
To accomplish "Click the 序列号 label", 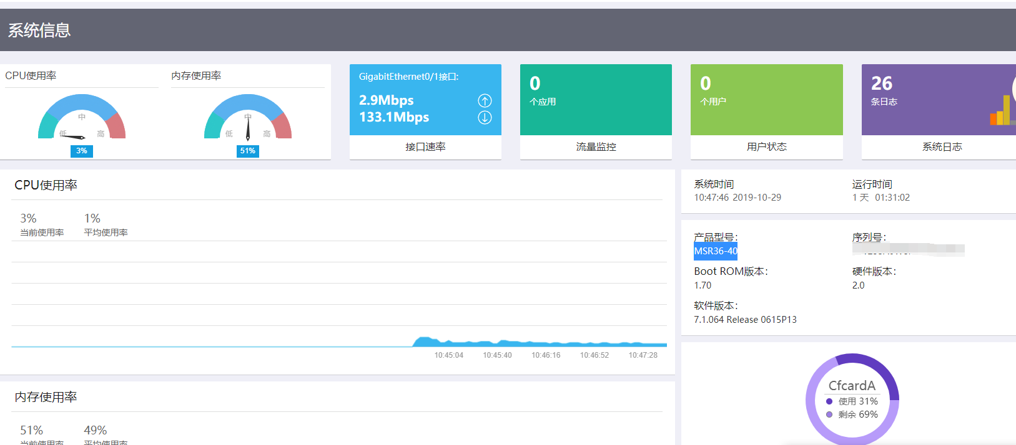I will coord(869,237).
